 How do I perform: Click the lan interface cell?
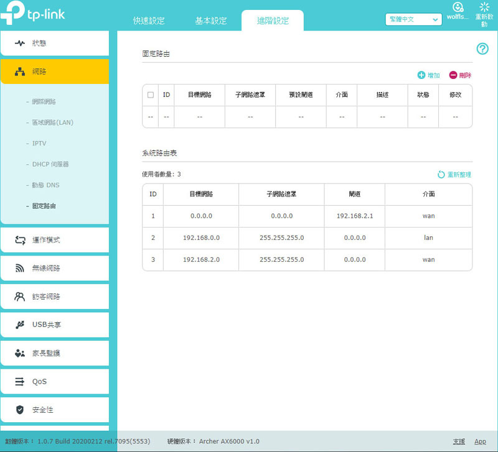click(428, 238)
